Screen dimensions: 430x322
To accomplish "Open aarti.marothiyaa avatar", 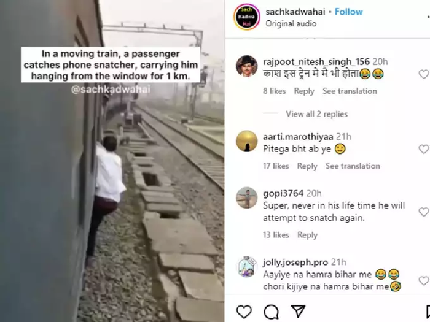I will [246, 141].
